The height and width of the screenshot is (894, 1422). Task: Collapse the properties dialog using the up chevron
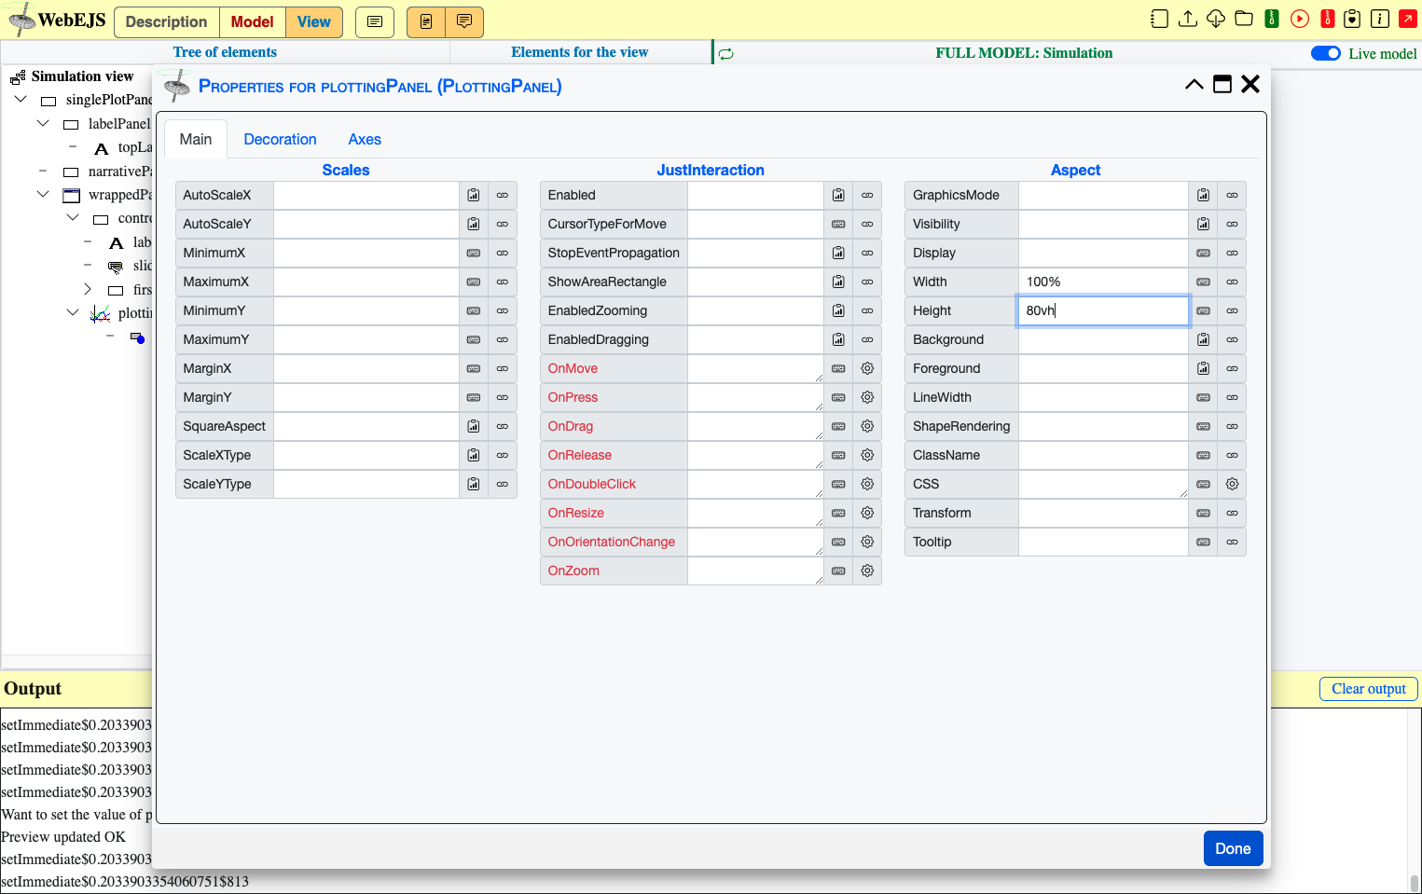[x=1194, y=85]
